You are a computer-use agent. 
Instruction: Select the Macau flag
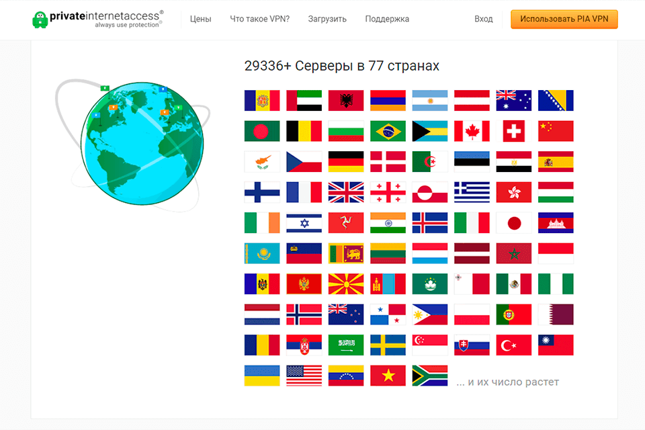click(430, 284)
